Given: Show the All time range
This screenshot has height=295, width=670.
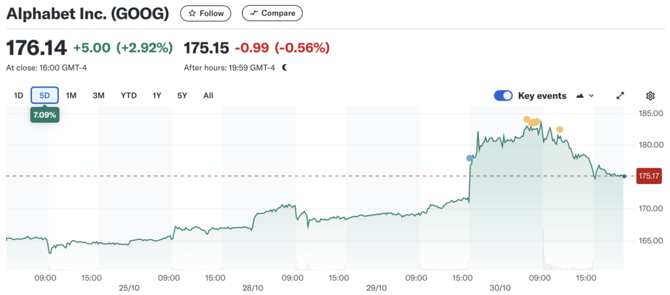Looking at the screenshot, I should (208, 95).
